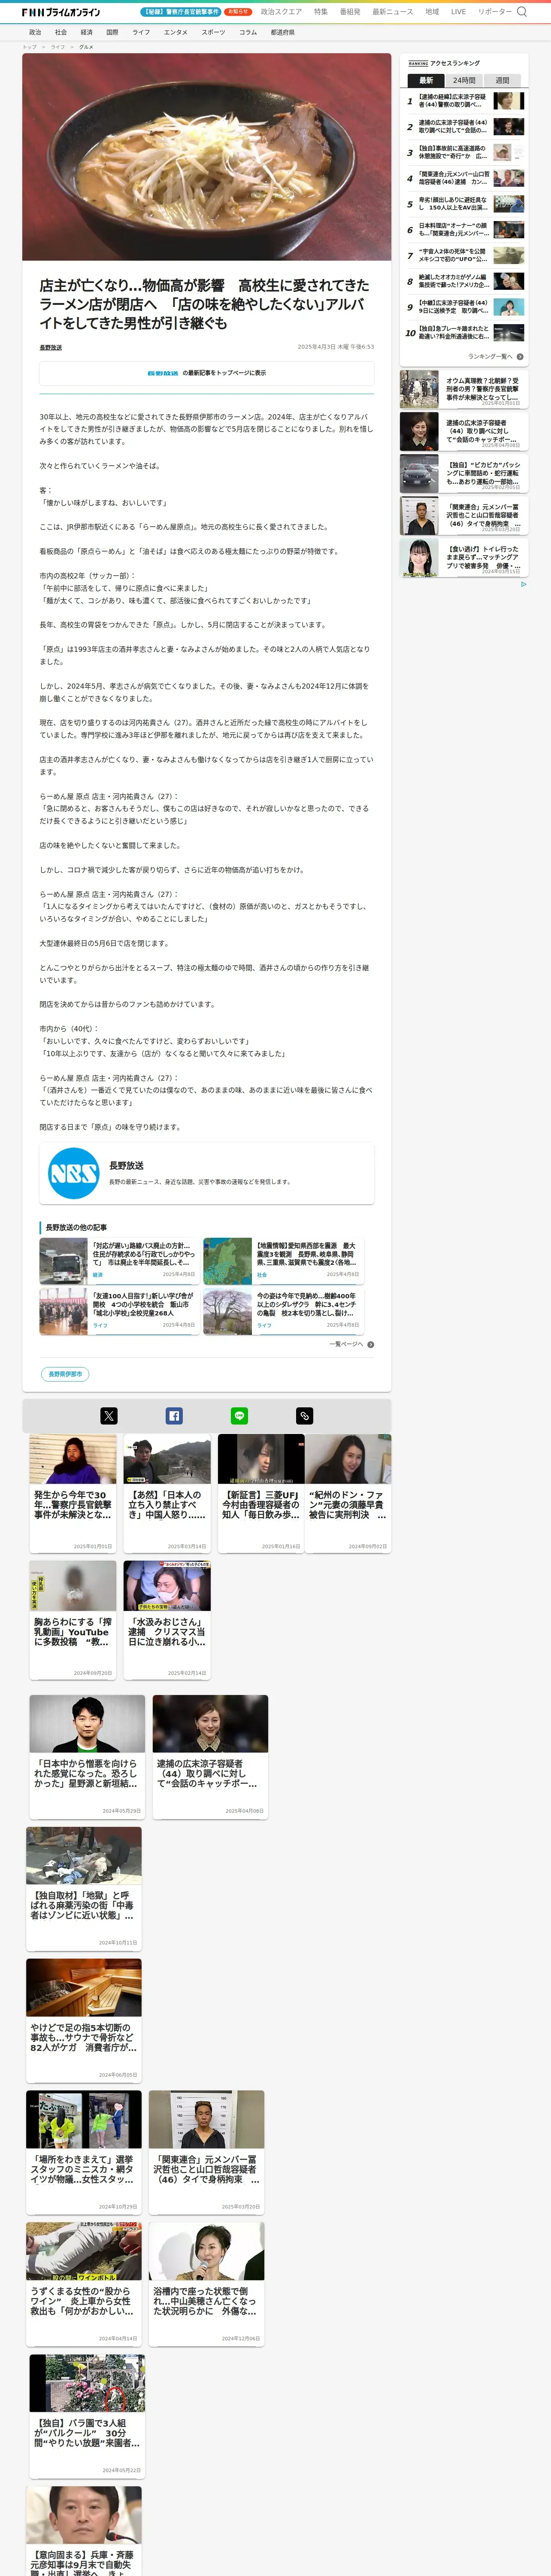
Task: Open 地域 in the top header
Action: coord(432,12)
